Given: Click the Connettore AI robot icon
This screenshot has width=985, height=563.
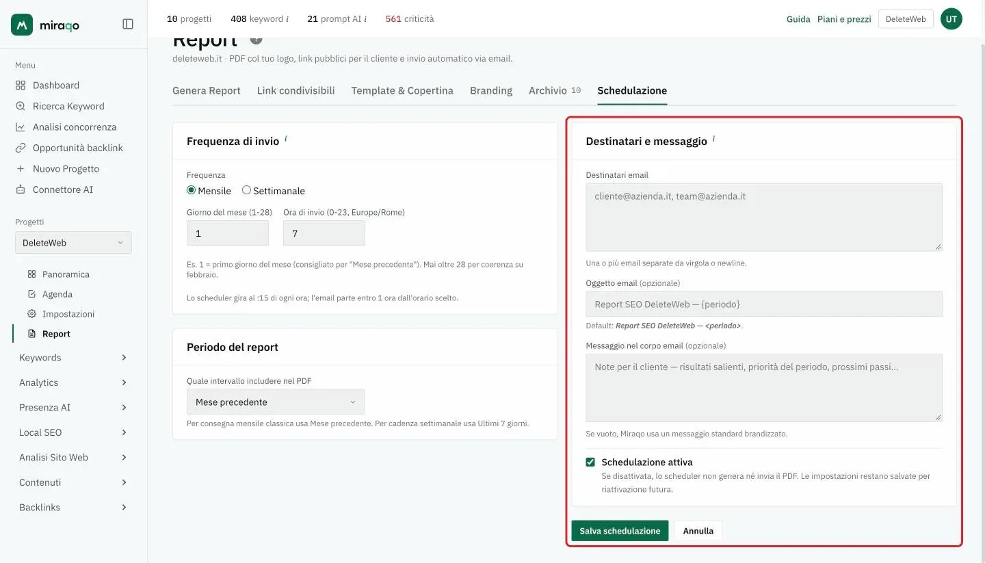Looking at the screenshot, I should [x=21, y=189].
